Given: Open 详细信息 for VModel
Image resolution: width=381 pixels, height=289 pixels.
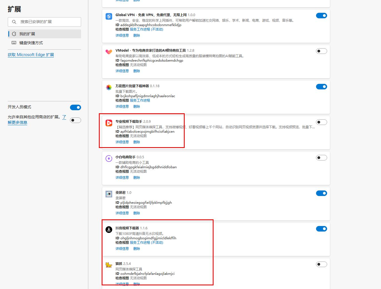Looking at the screenshot, I should pos(122,71).
